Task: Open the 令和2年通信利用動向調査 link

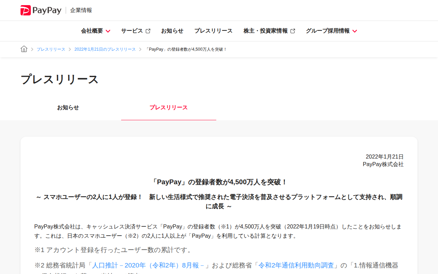Action: 296,265
